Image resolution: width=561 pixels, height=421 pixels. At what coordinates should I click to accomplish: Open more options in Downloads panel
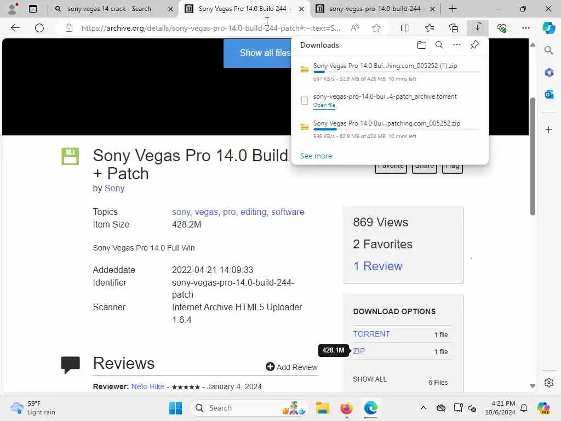click(457, 45)
